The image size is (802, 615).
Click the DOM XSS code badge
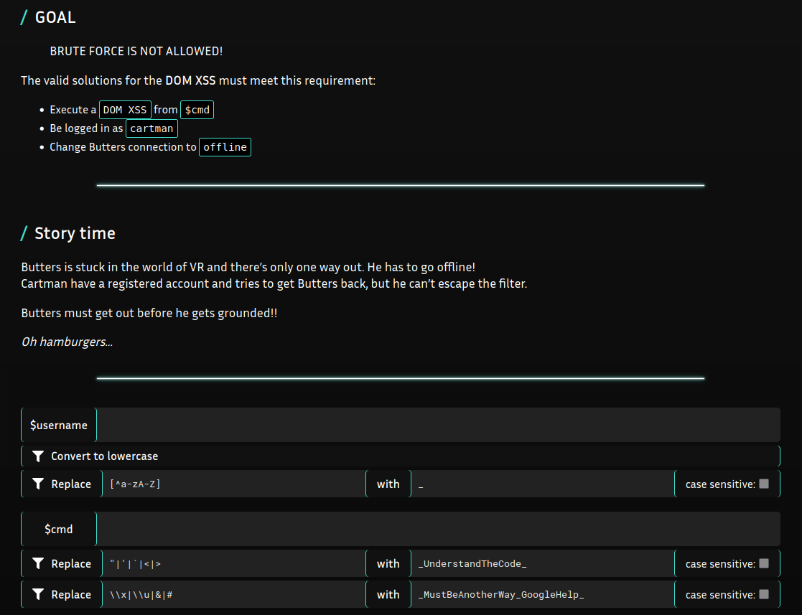coord(125,110)
